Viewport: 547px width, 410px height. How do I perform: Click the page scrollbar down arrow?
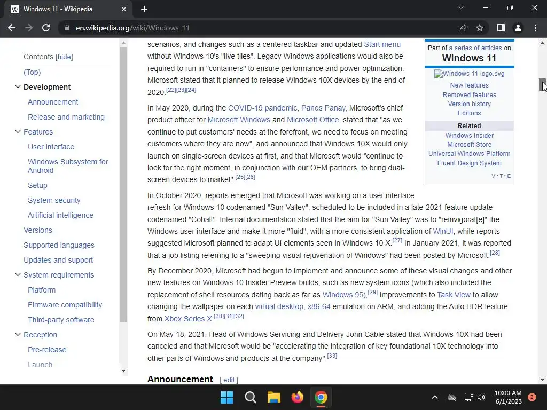tap(543, 380)
